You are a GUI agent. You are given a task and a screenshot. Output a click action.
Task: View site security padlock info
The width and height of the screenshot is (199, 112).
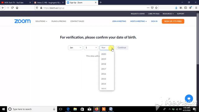[41, 8]
